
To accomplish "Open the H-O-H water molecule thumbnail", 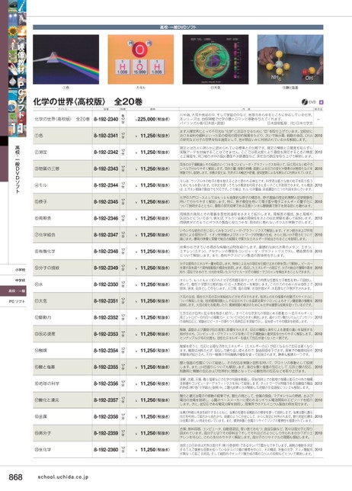I will [x=141, y=59].
